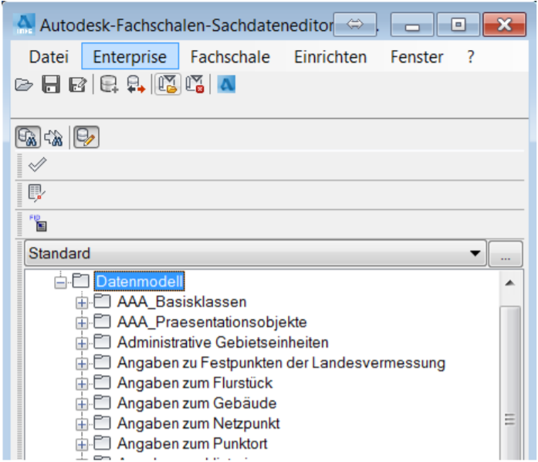Open the ? help menu
Image resolution: width=538 pixels, height=462 pixels.
click(x=471, y=57)
